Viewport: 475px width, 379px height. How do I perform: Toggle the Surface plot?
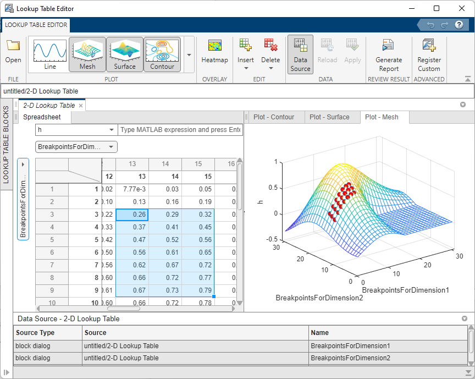point(124,54)
